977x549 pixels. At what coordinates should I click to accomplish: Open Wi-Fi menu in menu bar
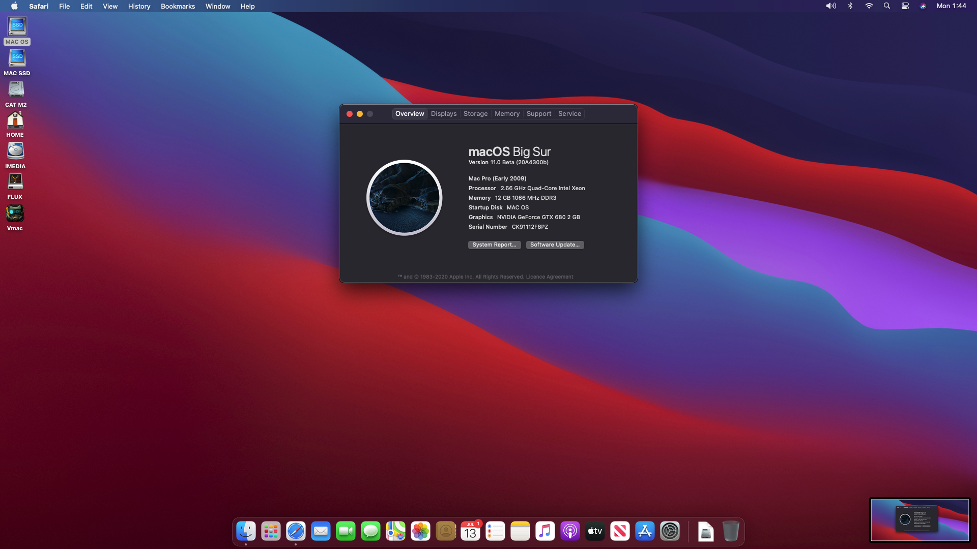click(869, 6)
